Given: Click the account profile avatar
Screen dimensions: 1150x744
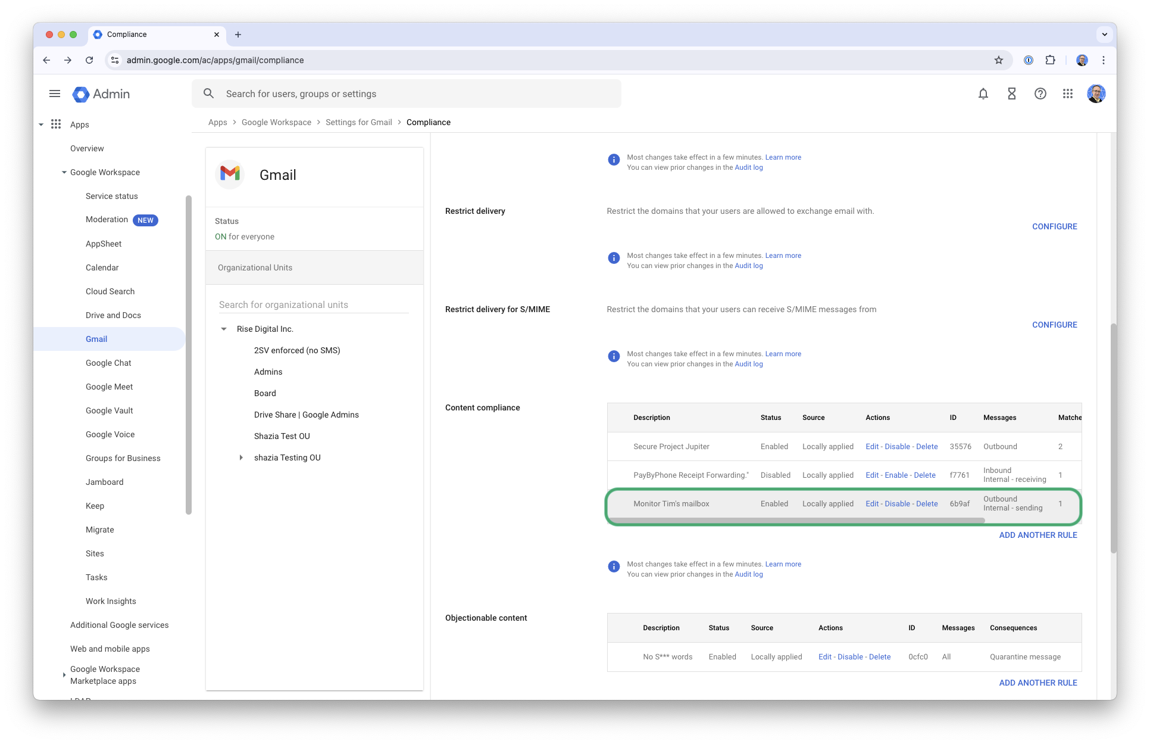Looking at the screenshot, I should 1096,94.
